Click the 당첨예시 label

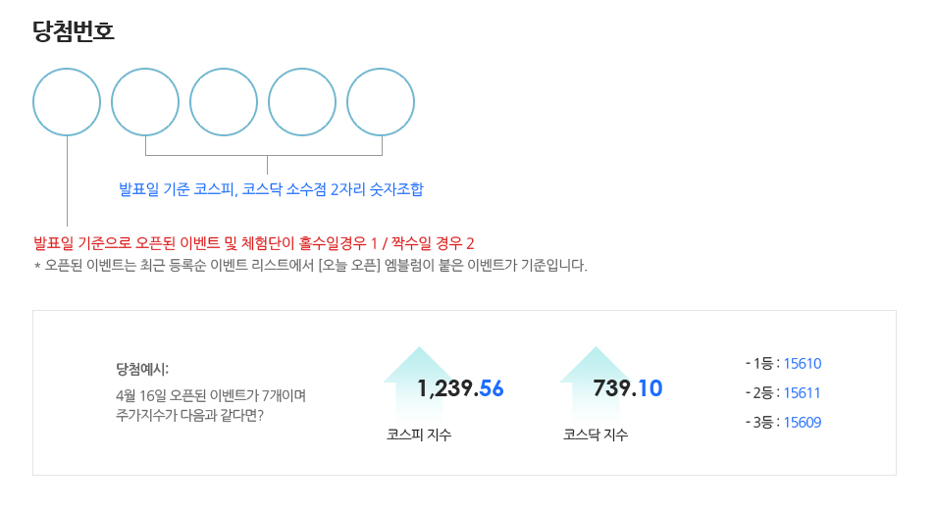point(142,369)
